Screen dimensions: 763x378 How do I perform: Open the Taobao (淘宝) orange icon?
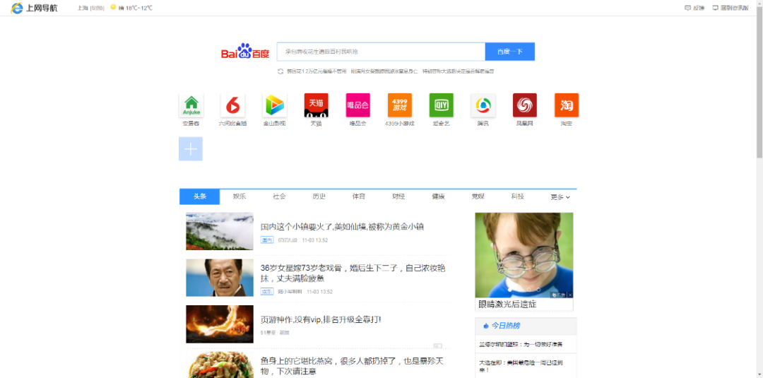567,105
